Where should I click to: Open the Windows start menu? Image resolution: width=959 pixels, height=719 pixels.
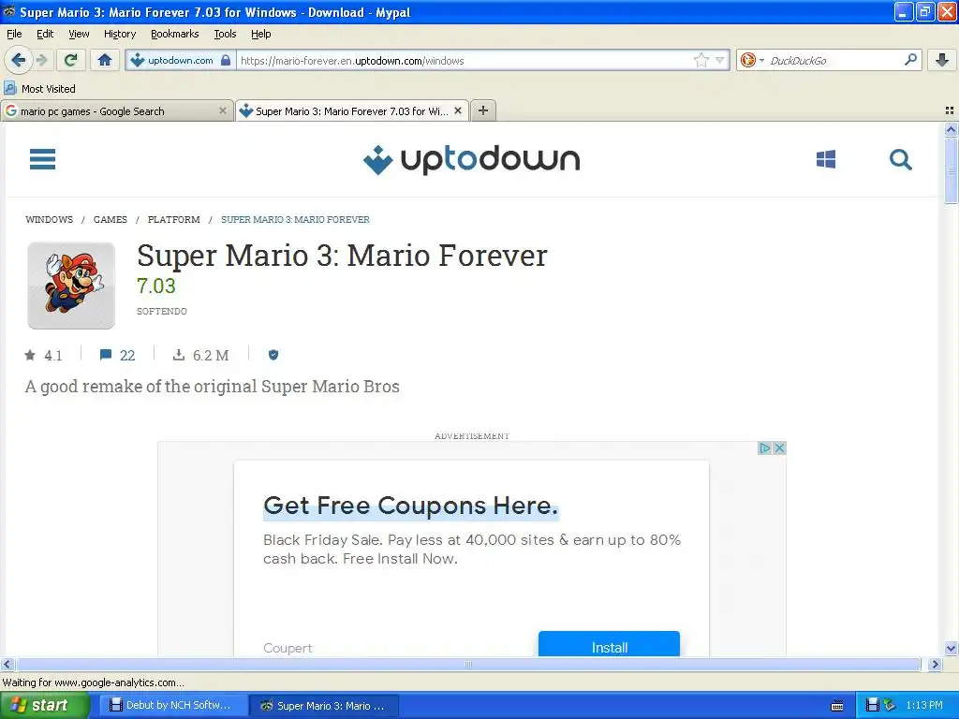(x=44, y=706)
